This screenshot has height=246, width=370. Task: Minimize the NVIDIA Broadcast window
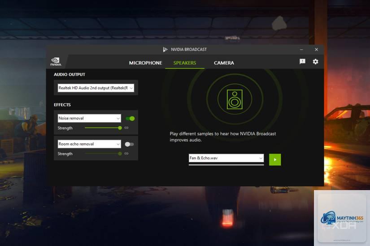pyautogui.click(x=301, y=50)
